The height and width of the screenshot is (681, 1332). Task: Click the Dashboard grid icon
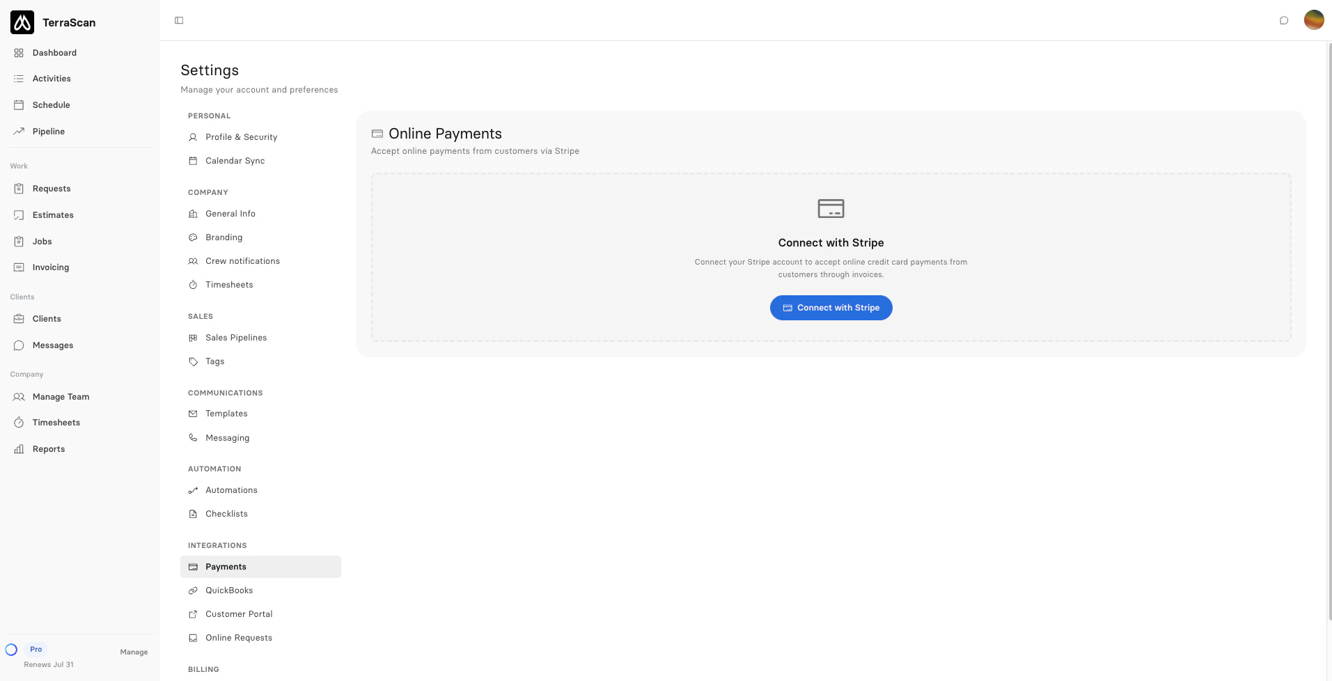click(x=19, y=53)
